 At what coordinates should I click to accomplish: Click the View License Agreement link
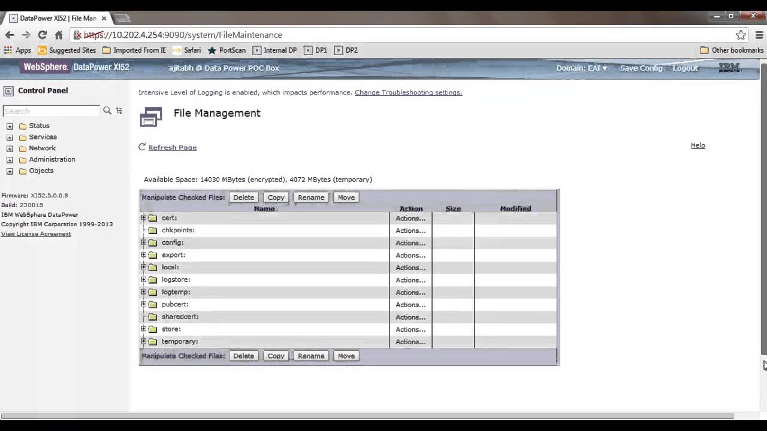(x=36, y=233)
